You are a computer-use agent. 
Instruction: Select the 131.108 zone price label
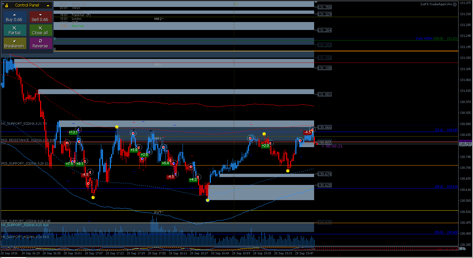click(325, 68)
